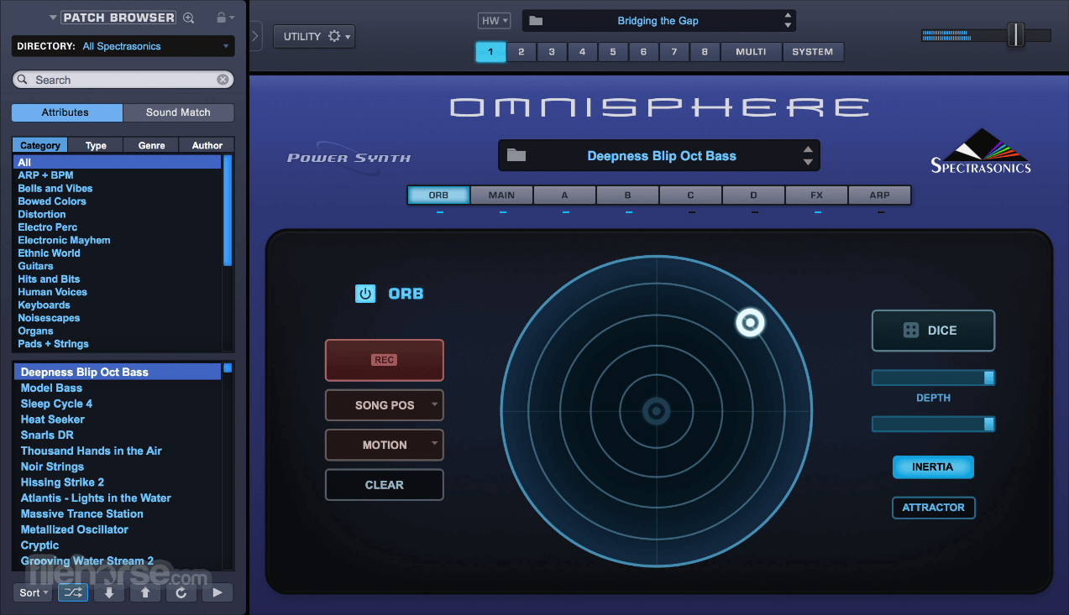Open layer A tab

tap(564, 195)
